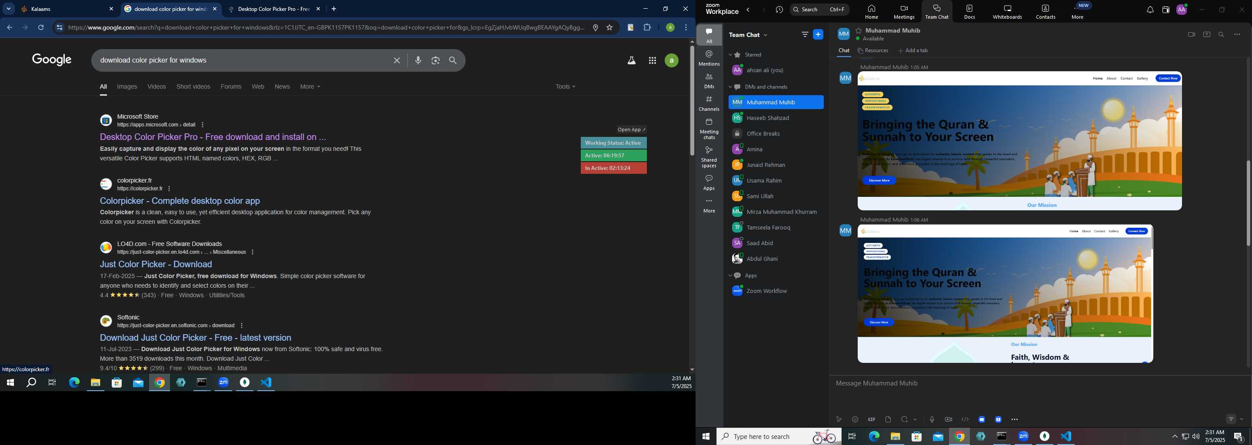Open chat header more options ellipsis

[x=1237, y=34]
